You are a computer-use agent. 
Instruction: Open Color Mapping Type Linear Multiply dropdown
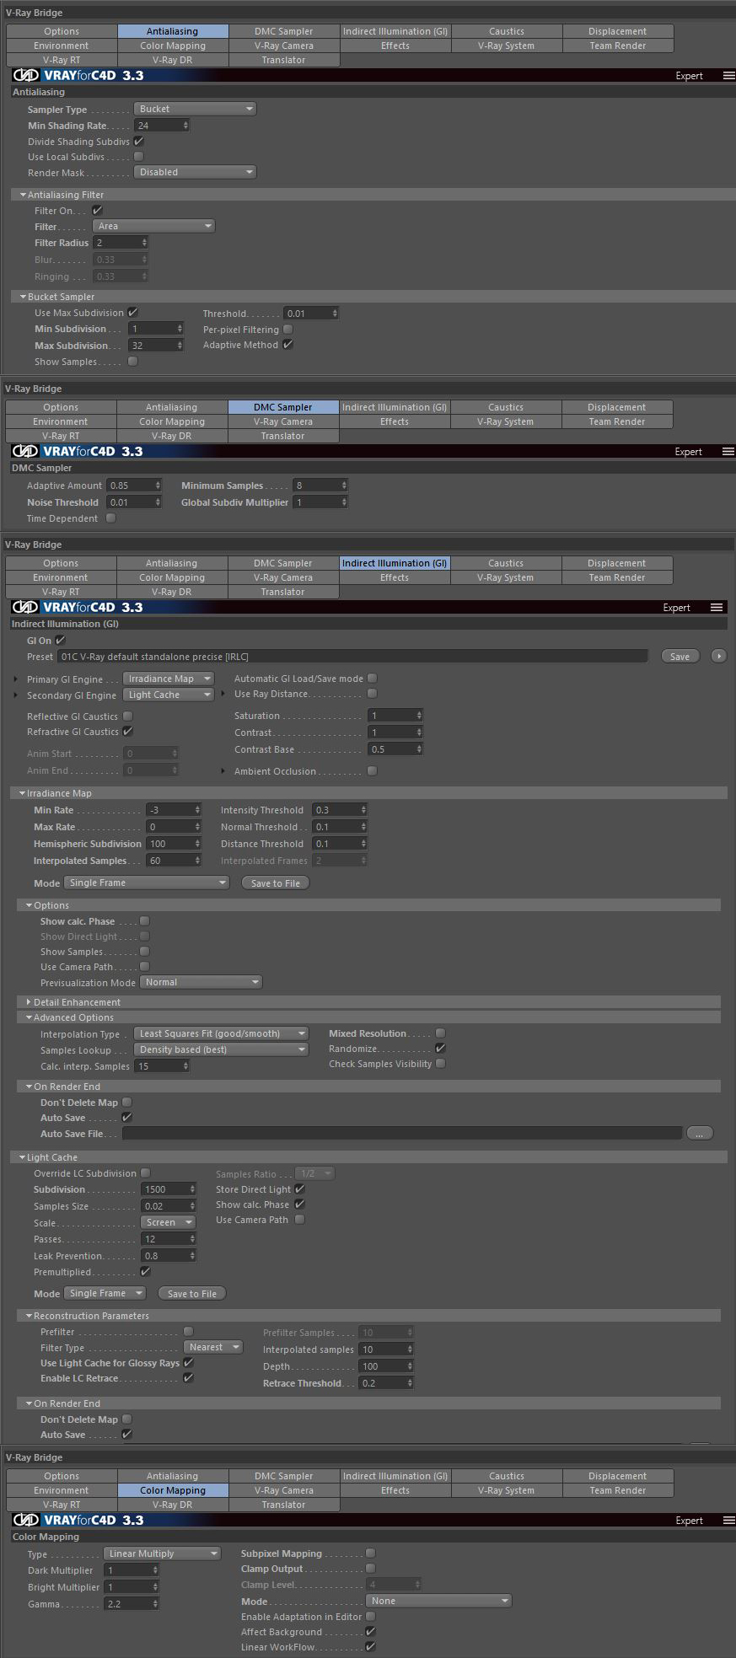(x=162, y=1553)
